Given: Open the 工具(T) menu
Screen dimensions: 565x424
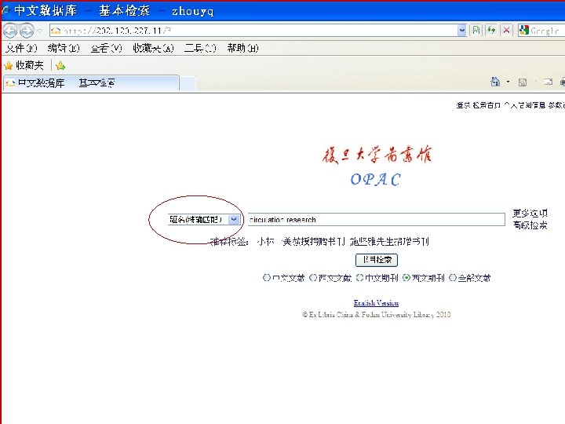Looking at the screenshot, I should tap(200, 48).
